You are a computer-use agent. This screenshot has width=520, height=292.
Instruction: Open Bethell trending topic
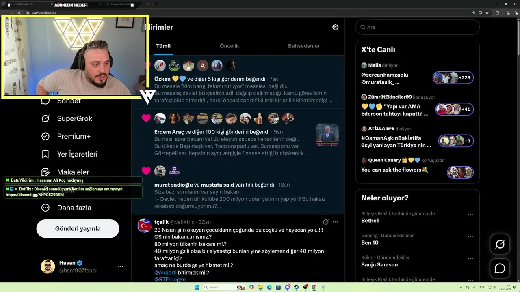click(x=370, y=221)
